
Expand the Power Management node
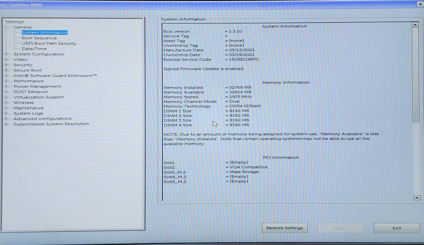pos(6,86)
